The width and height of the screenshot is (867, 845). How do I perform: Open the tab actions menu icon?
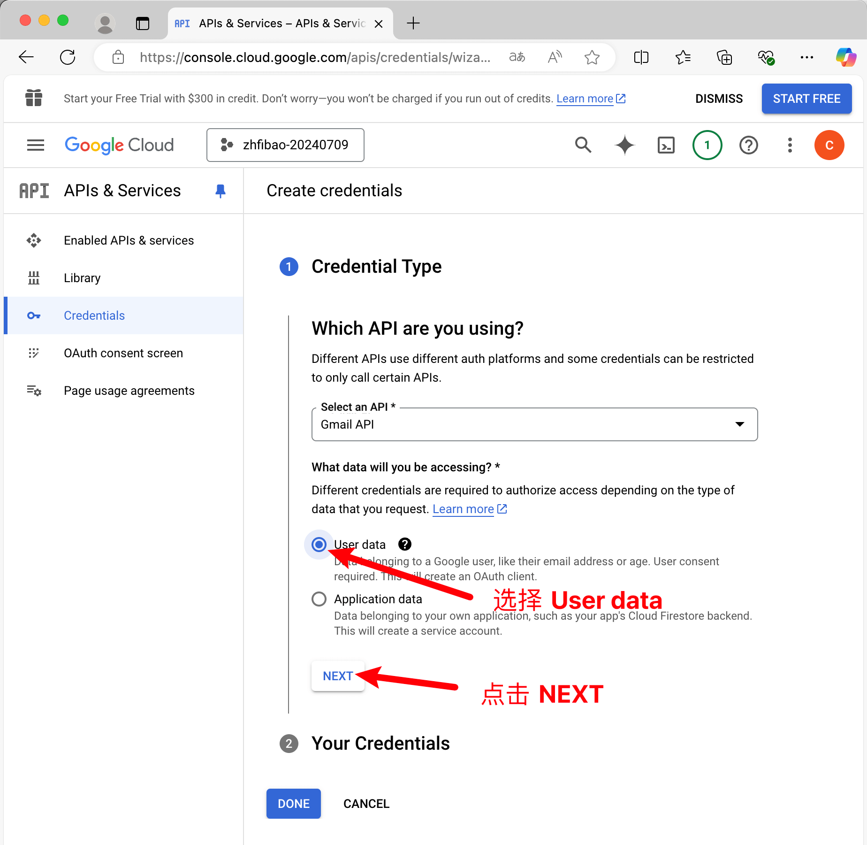[142, 23]
